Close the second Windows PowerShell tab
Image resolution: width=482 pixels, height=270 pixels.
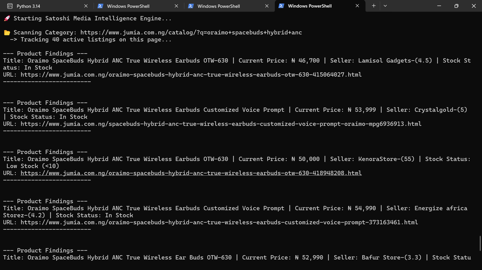pyautogui.click(x=267, y=6)
